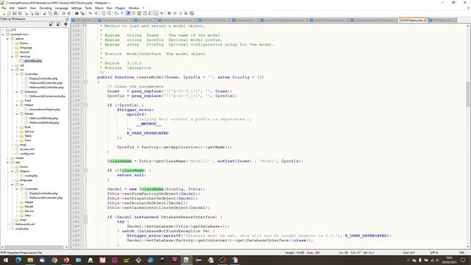This screenshot has width=471, height=265.
Task: Click Fold All in Folder as Workspace panel
Action: point(58,24)
